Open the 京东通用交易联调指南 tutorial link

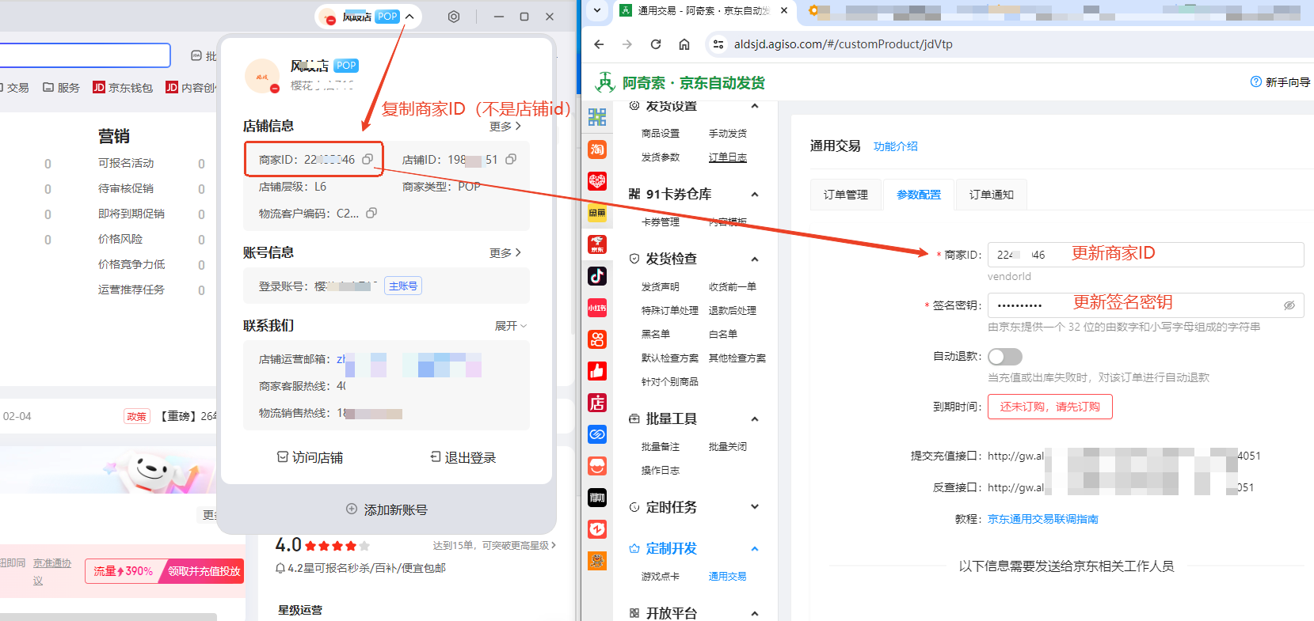click(x=1043, y=519)
